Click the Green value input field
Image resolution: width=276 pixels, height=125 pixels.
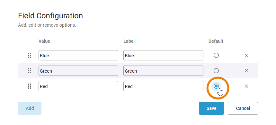tap(78, 71)
